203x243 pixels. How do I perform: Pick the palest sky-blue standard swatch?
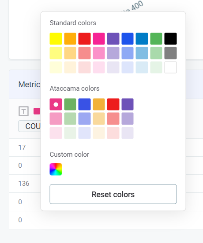pos(142,67)
